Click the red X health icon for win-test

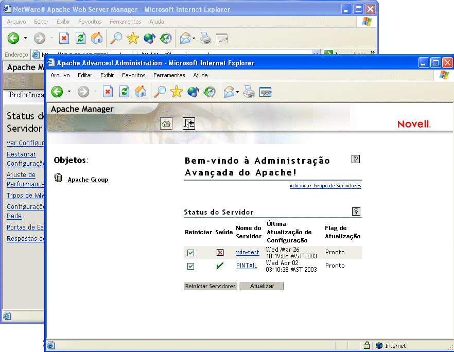221,252
